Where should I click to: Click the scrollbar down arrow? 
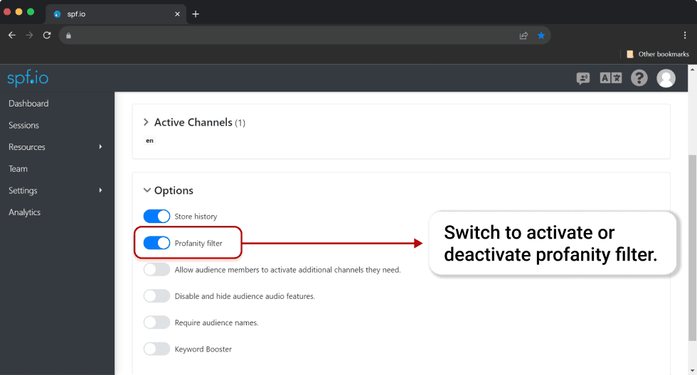tap(692, 370)
